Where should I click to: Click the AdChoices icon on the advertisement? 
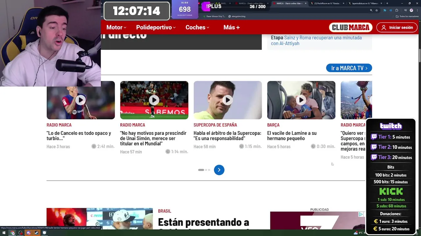pos(361,214)
